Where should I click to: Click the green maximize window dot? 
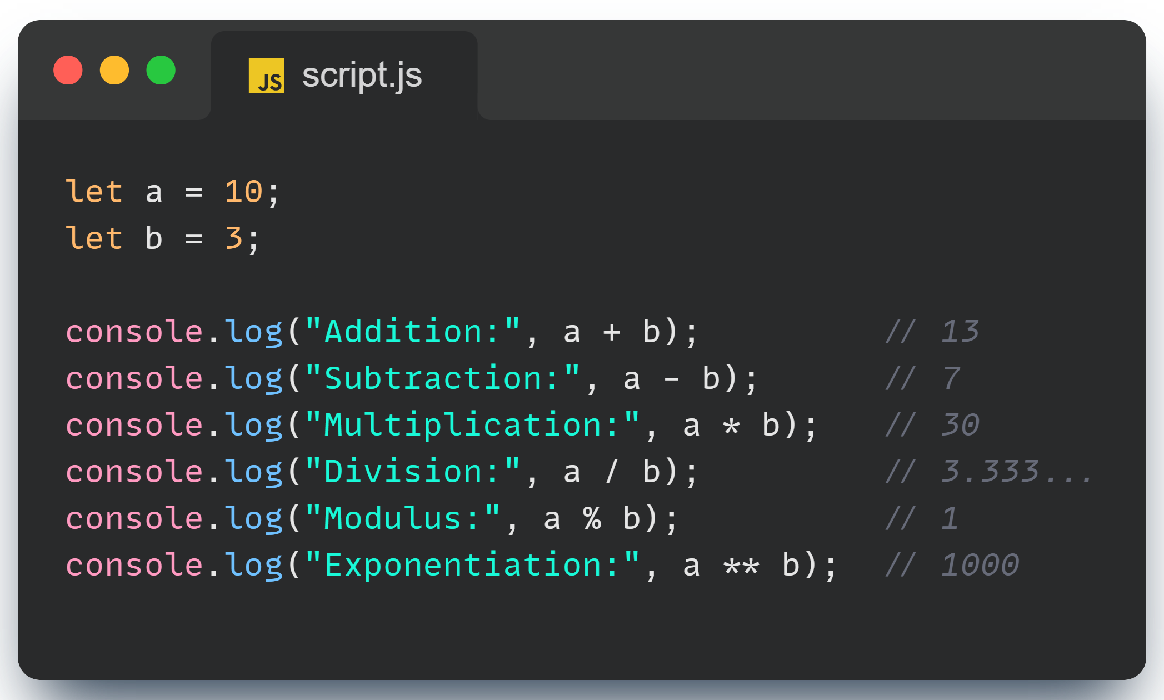coord(161,71)
